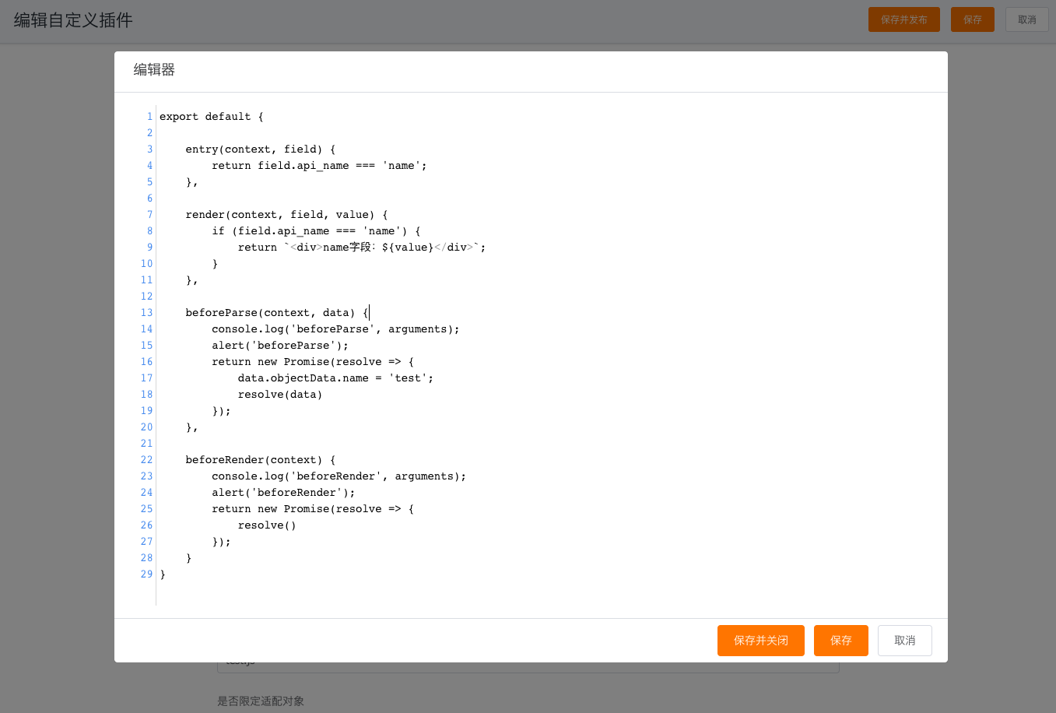Click line 'beforeParse(context, data) {'
This screenshot has height=713, width=1056.
coord(277,313)
